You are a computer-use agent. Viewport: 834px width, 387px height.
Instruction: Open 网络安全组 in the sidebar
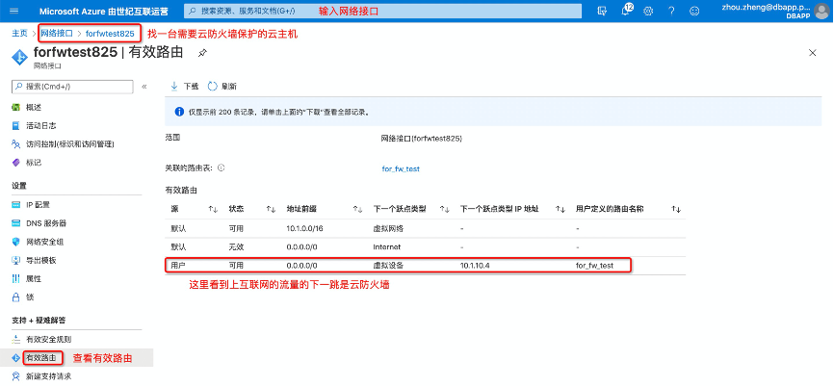(x=46, y=242)
